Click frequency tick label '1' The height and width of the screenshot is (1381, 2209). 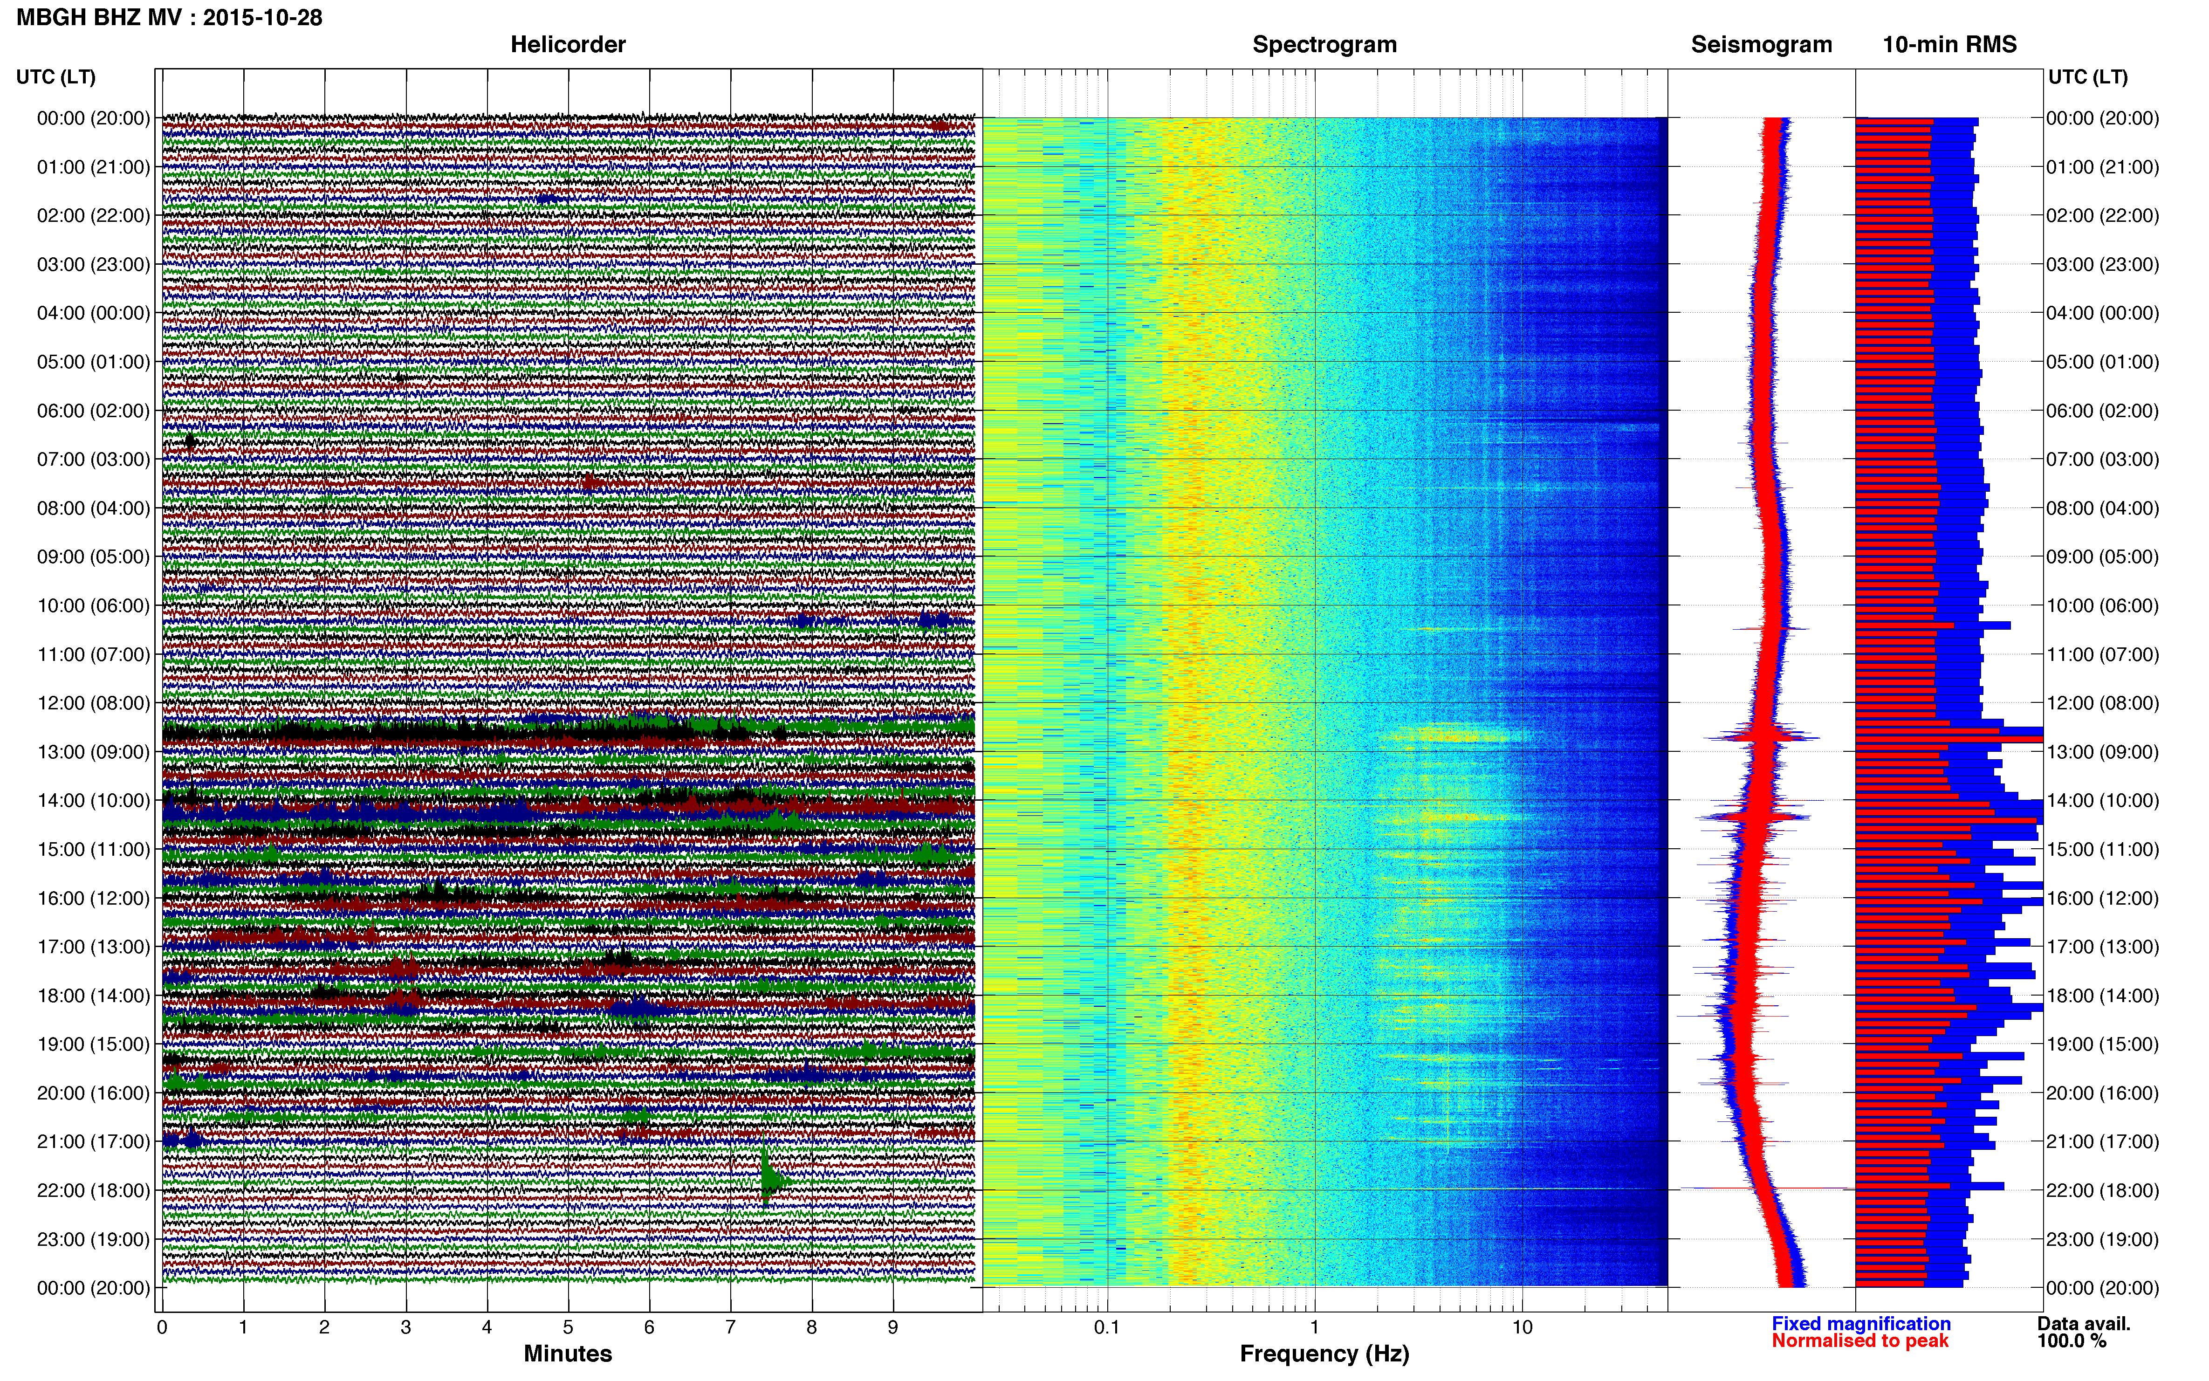[1314, 1328]
